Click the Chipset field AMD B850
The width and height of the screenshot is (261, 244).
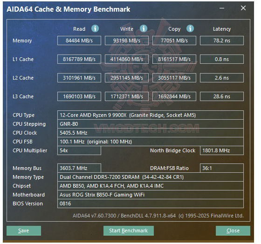pyautogui.click(x=151, y=186)
